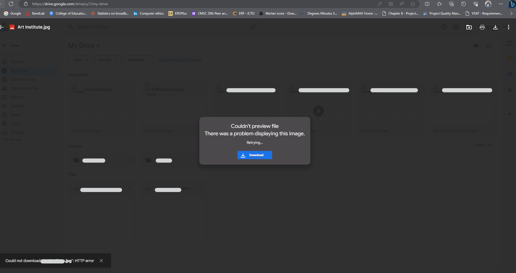The height and width of the screenshot is (273, 516).
Task: Click Art Institute.jpg file title
Action: [34, 27]
